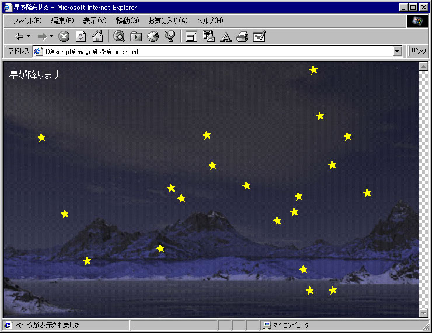432x333 pixels.
Task: Click the text 星が降ります。
Action: click(37, 75)
